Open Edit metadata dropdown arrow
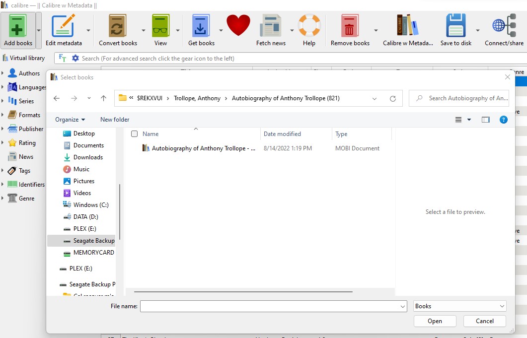Viewport: 527px width, 338px height. pyautogui.click(x=88, y=30)
